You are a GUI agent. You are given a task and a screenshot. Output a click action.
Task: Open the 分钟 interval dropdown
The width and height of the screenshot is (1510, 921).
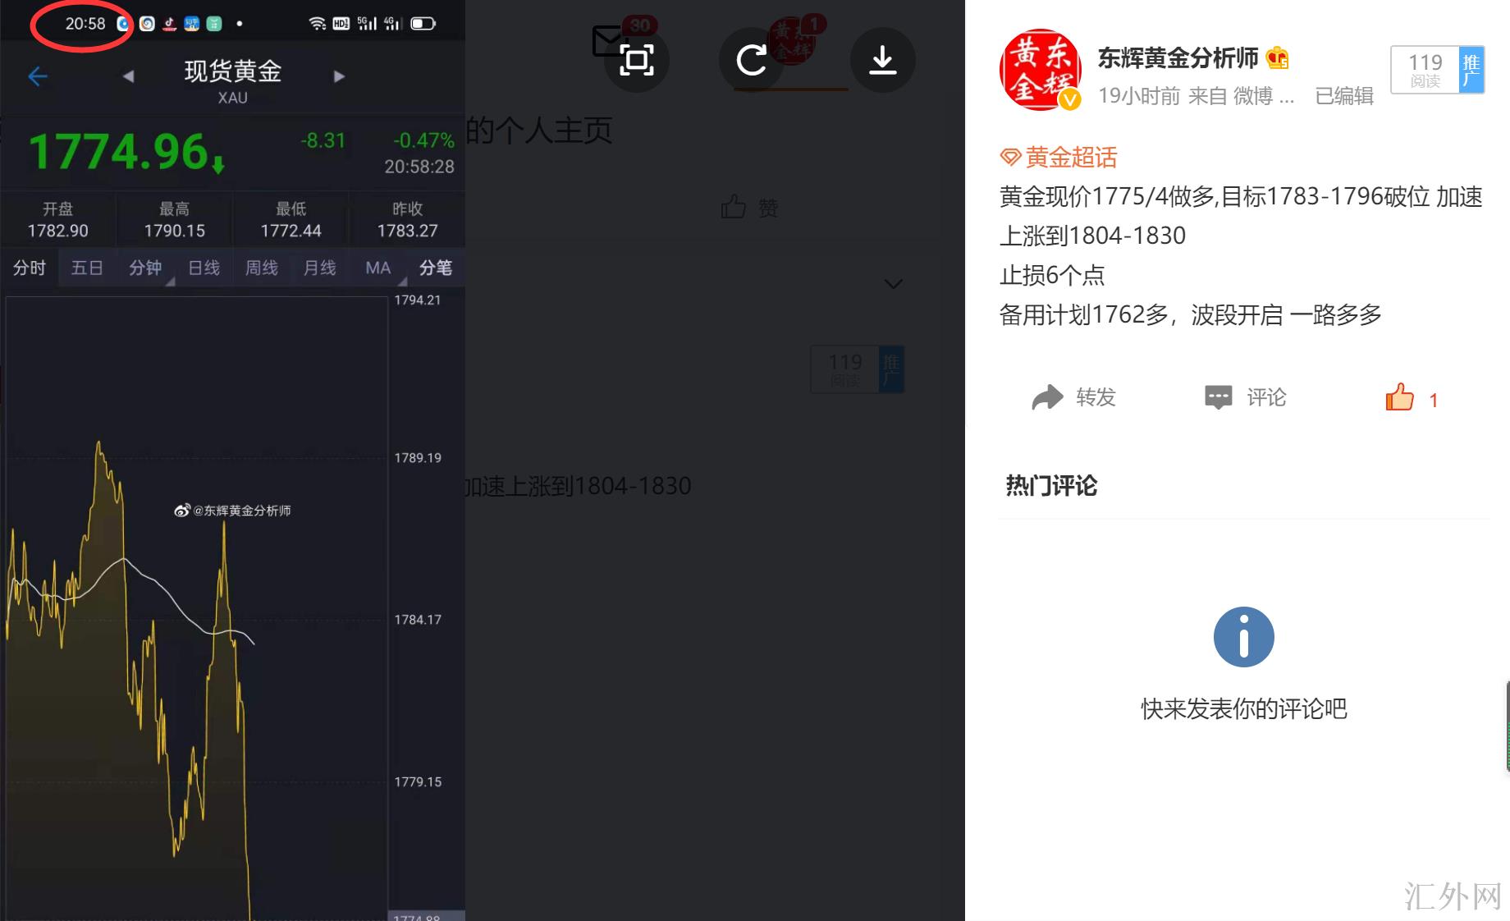146,268
